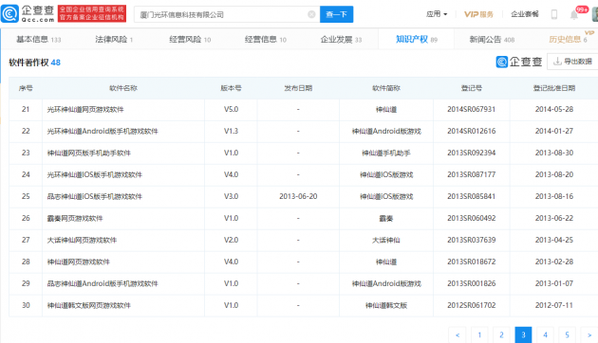This screenshot has height=343, width=598.
Task: Click short name 神仙道韩文版
Action: pyautogui.click(x=386, y=305)
